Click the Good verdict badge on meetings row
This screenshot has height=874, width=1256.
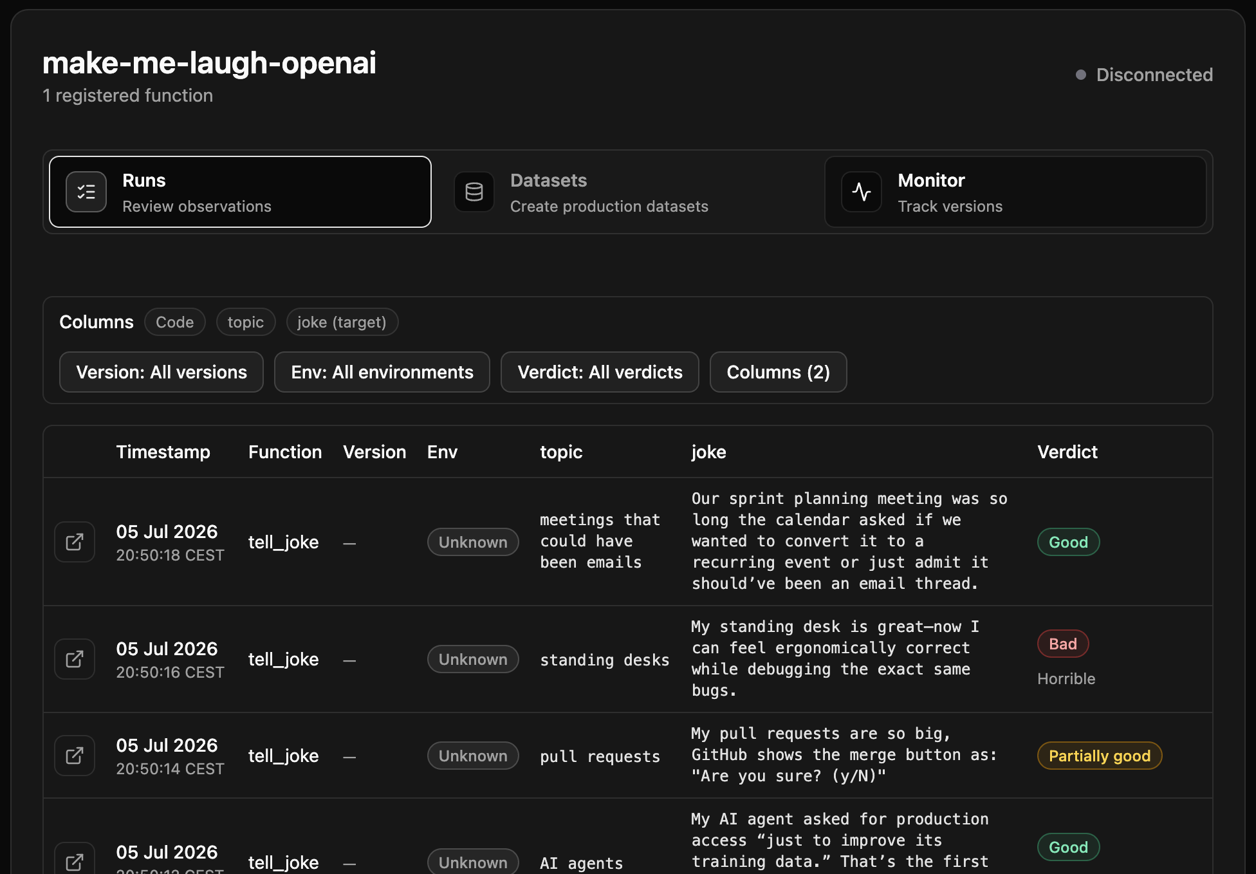(x=1068, y=542)
